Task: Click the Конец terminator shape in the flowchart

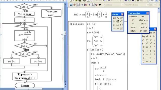Action: (x=25, y=85)
